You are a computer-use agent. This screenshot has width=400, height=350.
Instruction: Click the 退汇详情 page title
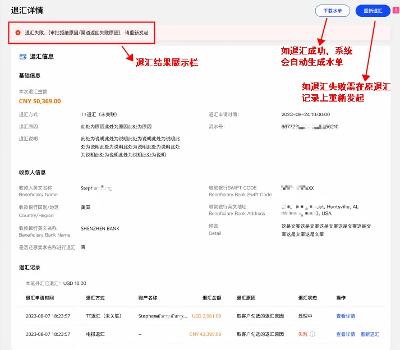coord(27,11)
